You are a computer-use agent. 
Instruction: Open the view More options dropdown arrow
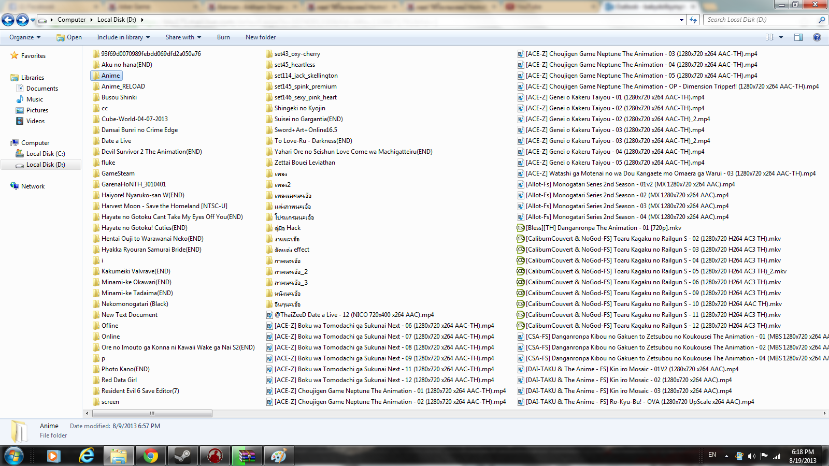(781, 37)
